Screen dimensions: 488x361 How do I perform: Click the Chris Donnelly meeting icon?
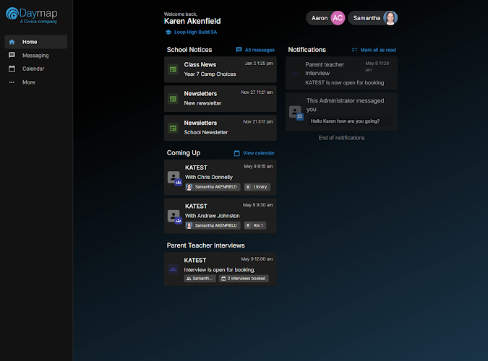click(174, 178)
